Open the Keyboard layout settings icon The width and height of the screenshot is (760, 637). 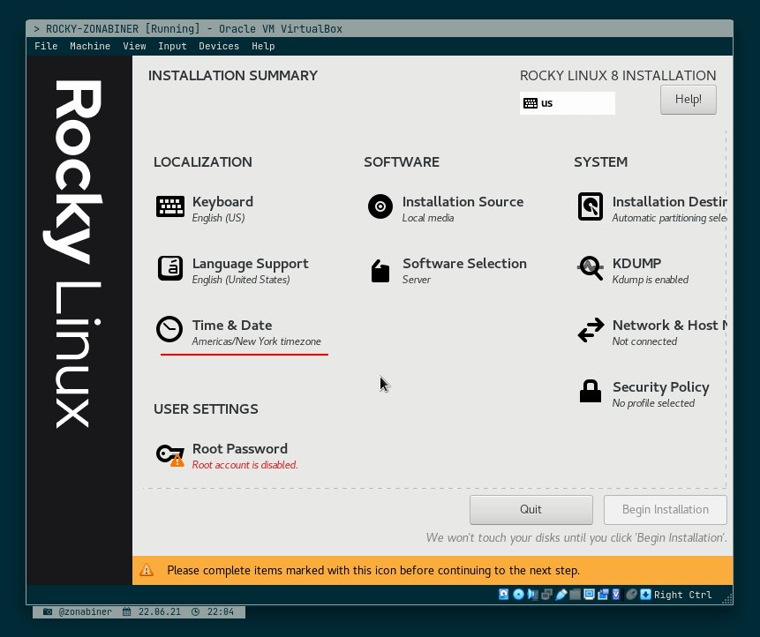coord(170,207)
